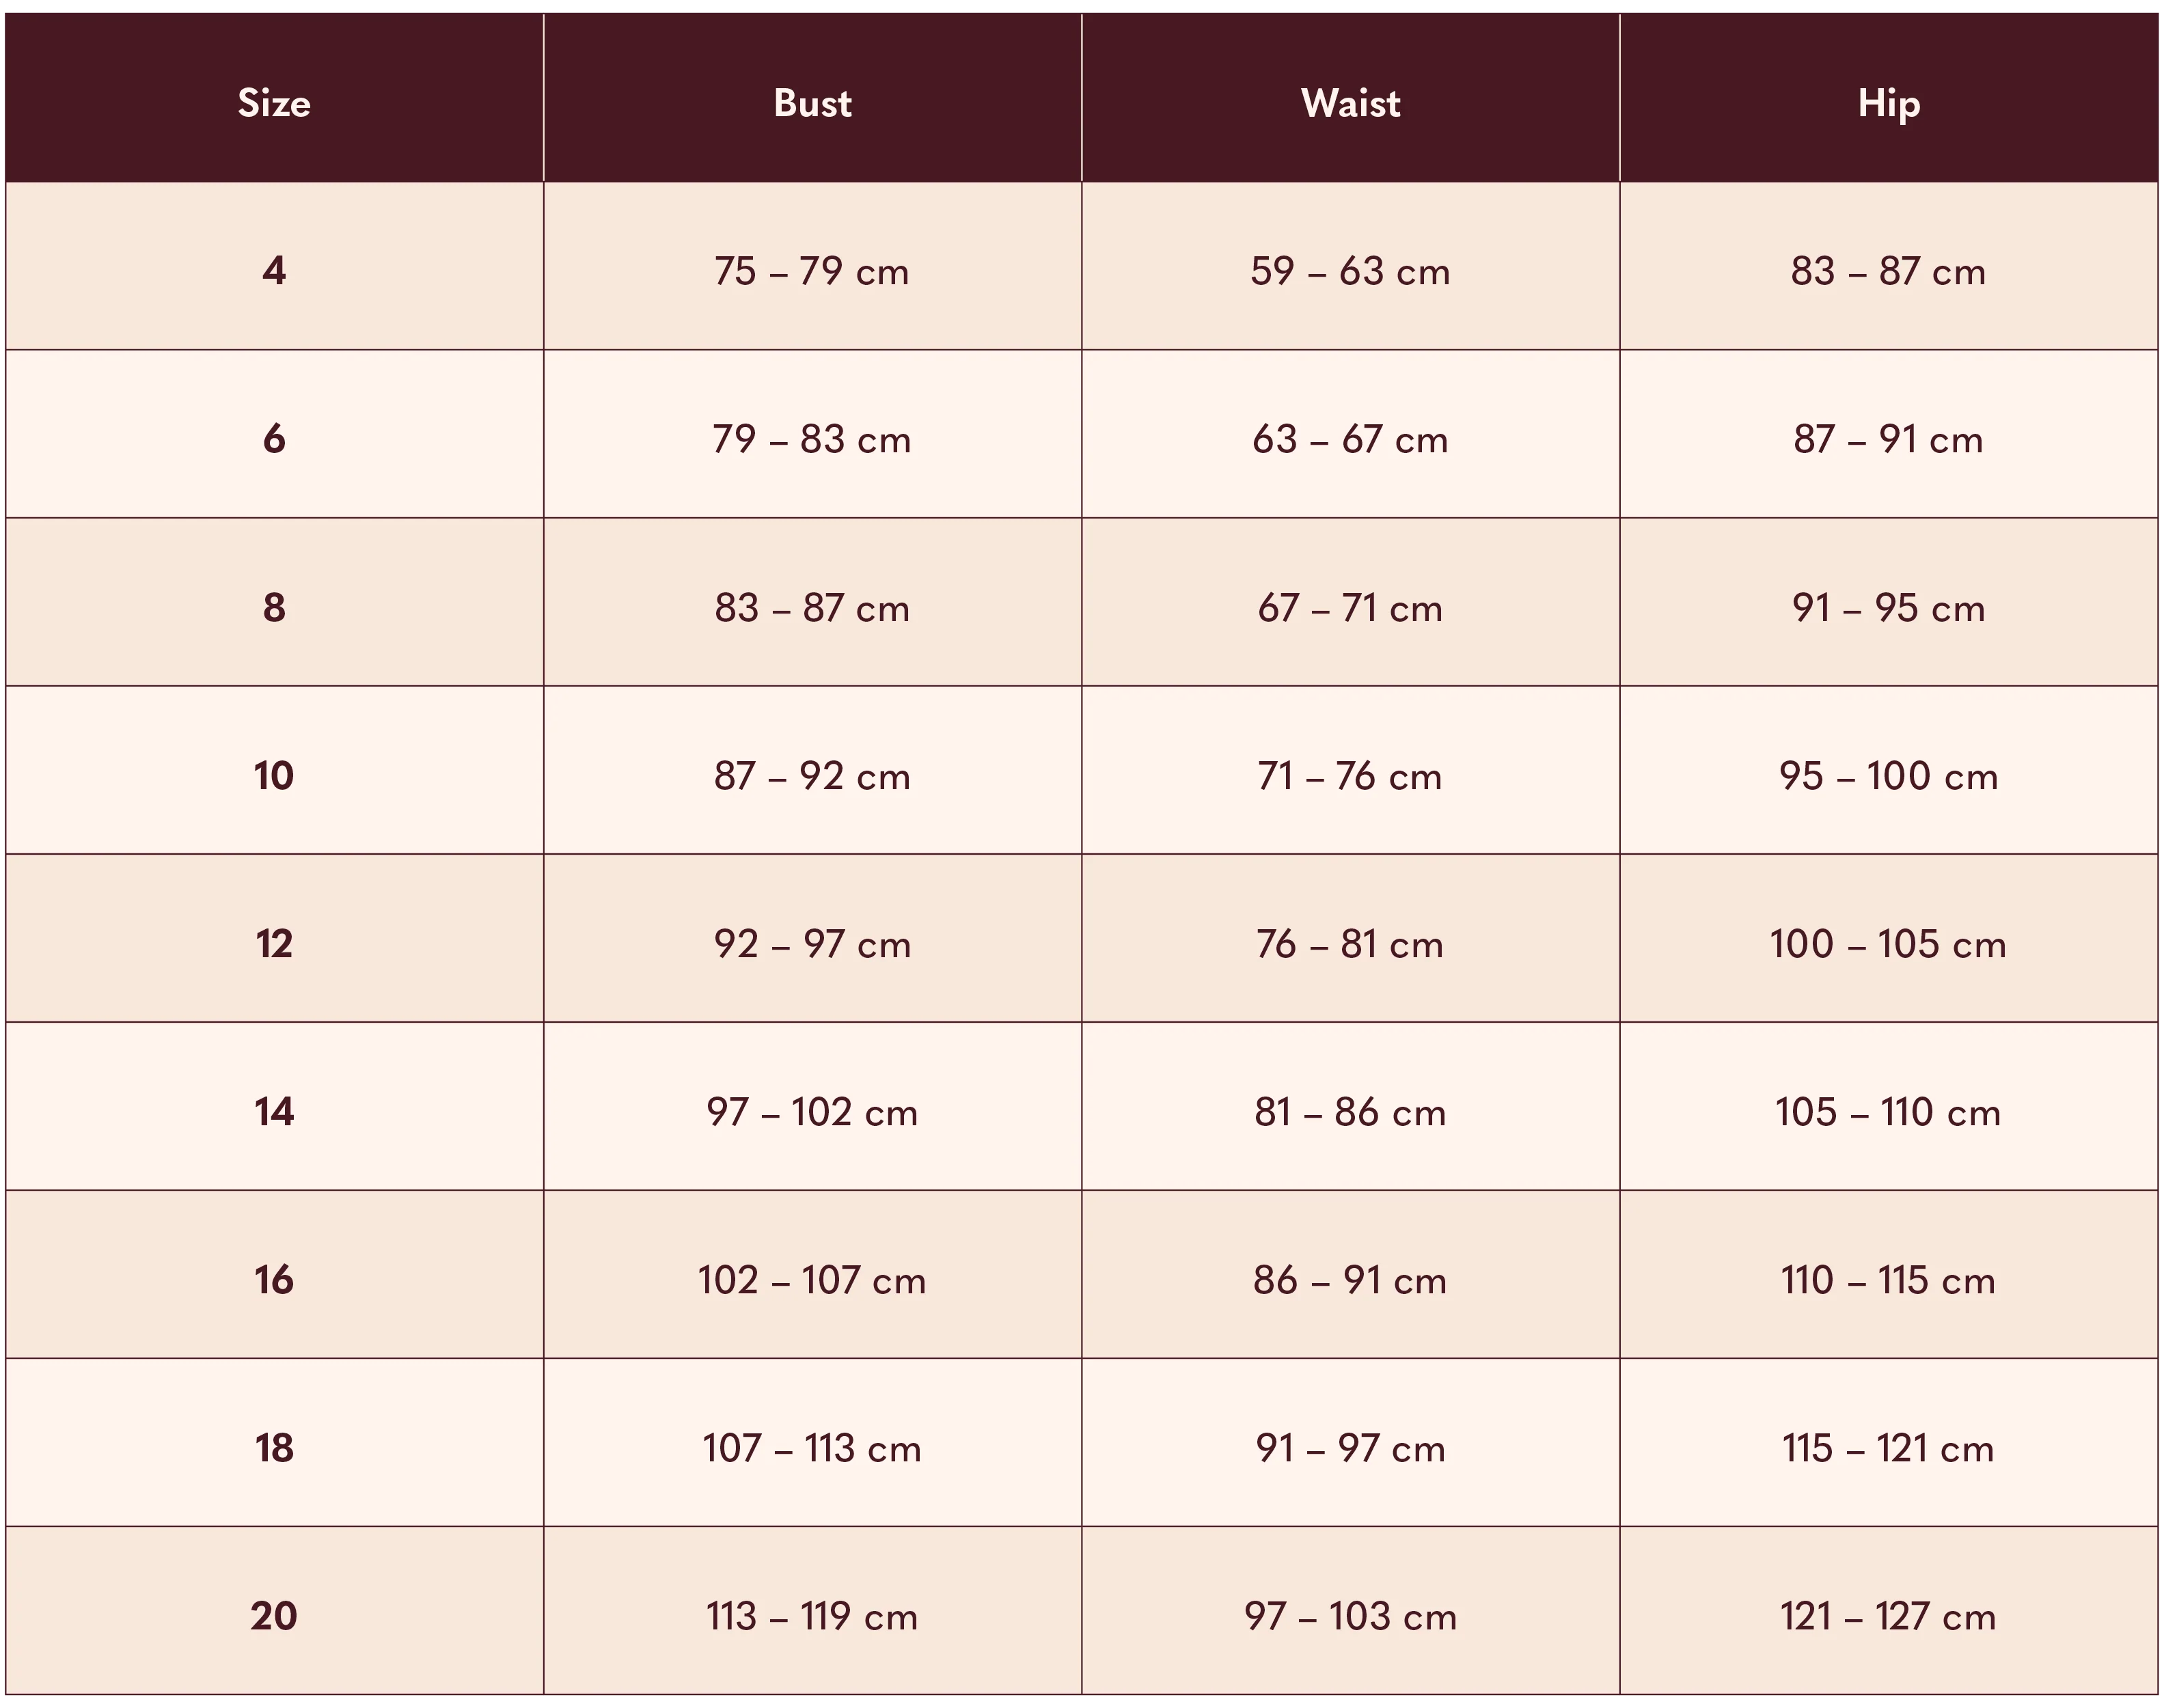Viewport: 2164px width, 1708px height.
Task: Select the Waist column header
Action: point(1350,103)
